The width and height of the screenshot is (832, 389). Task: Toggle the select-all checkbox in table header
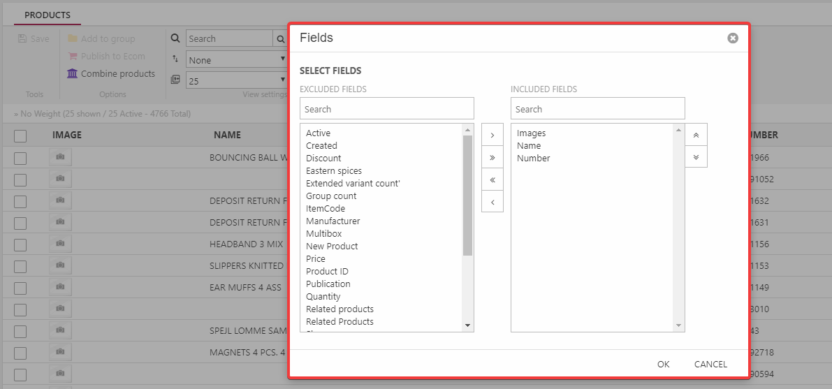pyautogui.click(x=20, y=135)
